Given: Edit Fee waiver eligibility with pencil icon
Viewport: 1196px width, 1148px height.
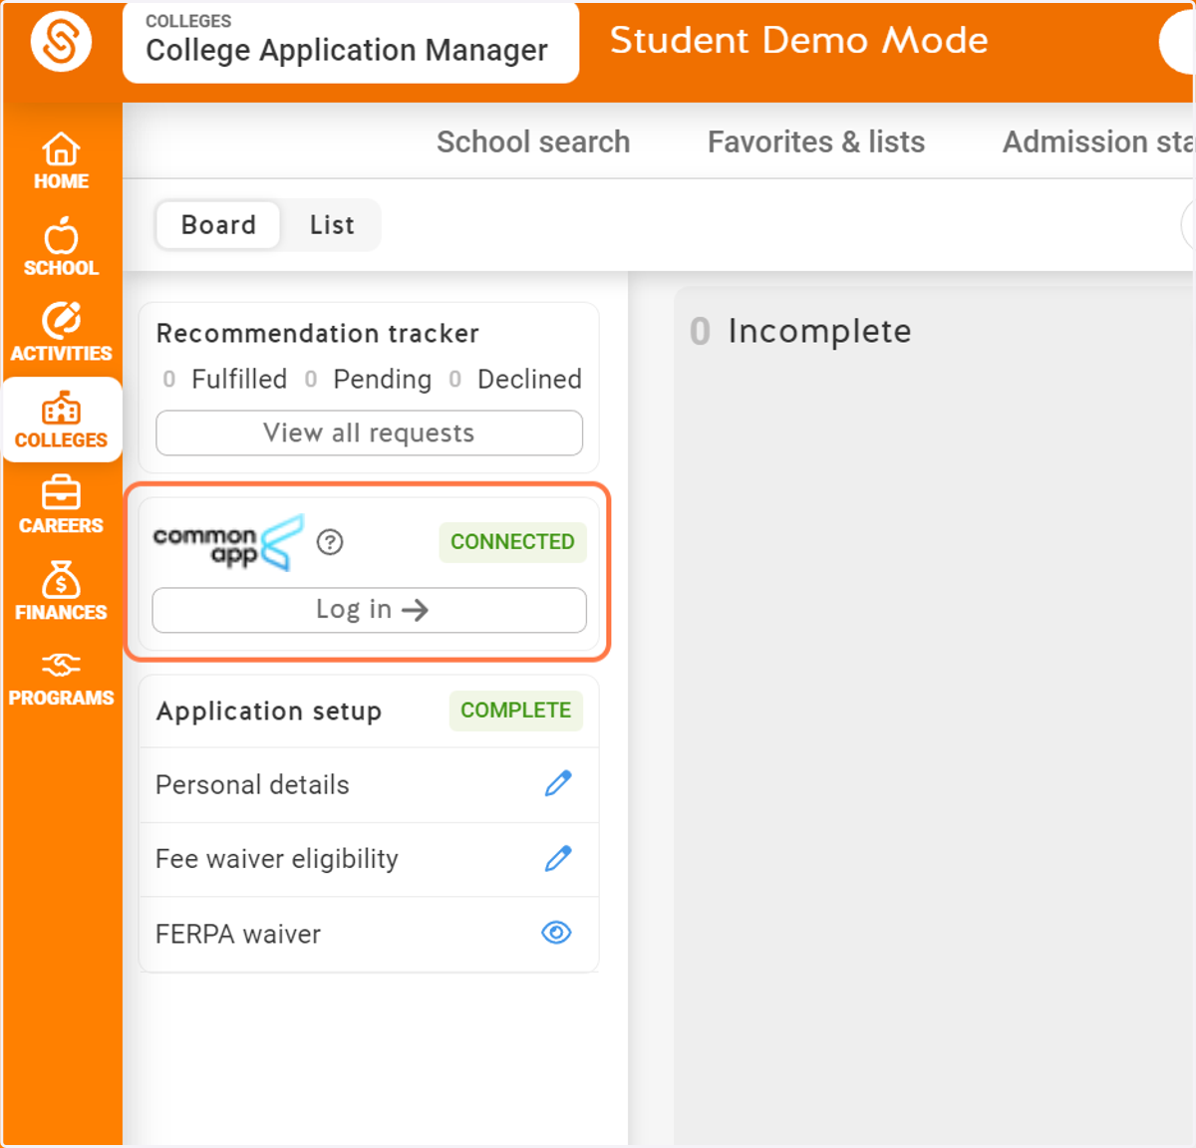Looking at the screenshot, I should click(x=558, y=859).
